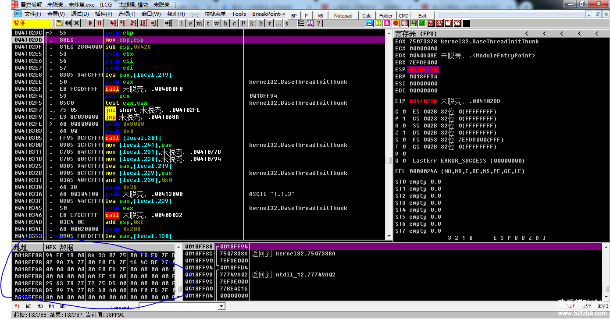610x319 pixels.
Task: Open the Source window with 's' button
Action: tap(287, 23)
